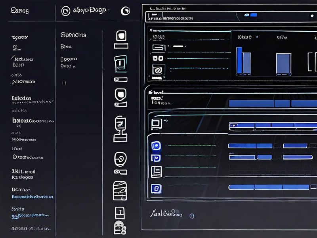This screenshot has height=238, width=317.
Task: Click the wide rectangle icon above the two squares icon
Action: point(159,47)
